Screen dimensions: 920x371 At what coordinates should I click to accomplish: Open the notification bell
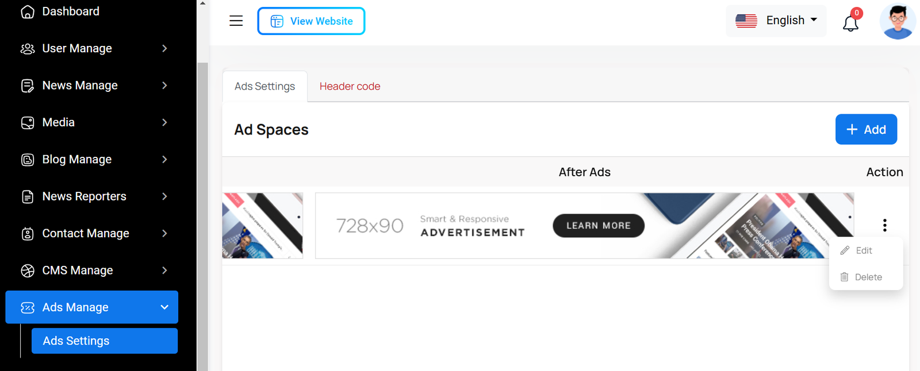(x=850, y=23)
